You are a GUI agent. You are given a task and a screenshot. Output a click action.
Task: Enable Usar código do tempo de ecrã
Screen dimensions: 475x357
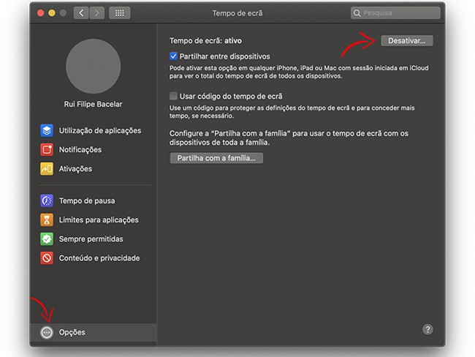click(x=174, y=96)
